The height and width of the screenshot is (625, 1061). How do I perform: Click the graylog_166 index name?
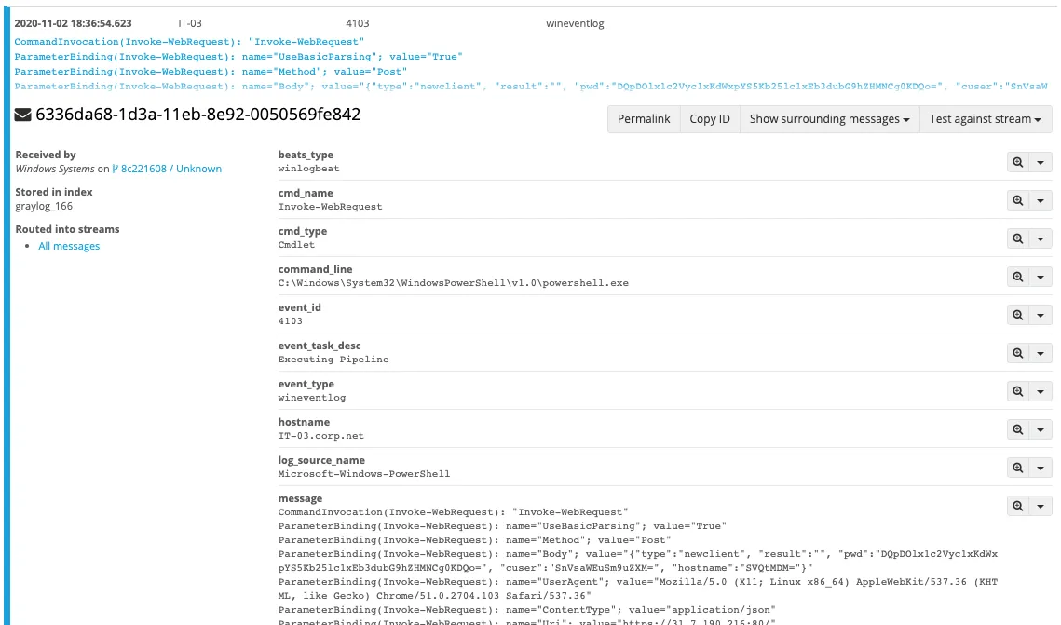[x=44, y=206]
